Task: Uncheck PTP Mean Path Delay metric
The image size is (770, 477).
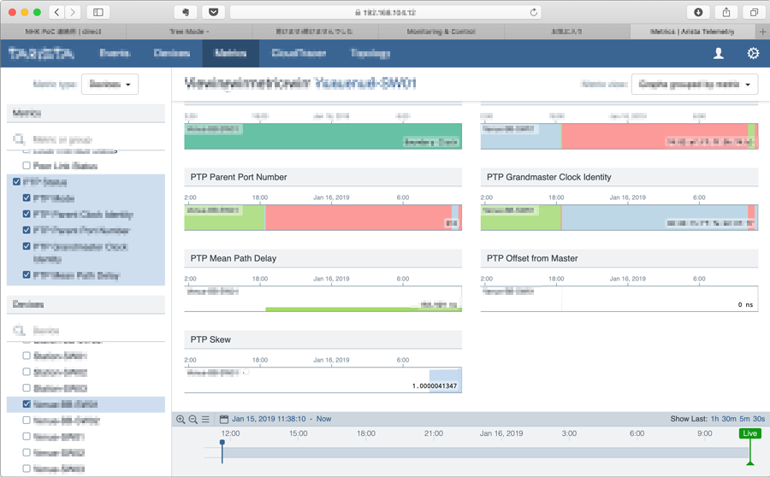Action: tap(27, 274)
